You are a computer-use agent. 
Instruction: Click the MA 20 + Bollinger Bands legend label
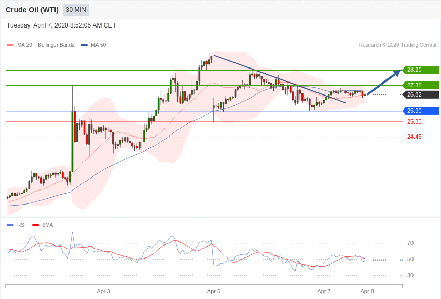pyautogui.click(x=46, y=45)
